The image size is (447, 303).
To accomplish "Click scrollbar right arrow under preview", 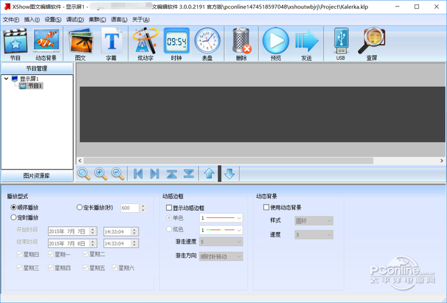I will 442,161.
